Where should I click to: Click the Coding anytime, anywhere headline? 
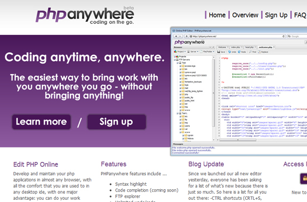tap(84, 57)
